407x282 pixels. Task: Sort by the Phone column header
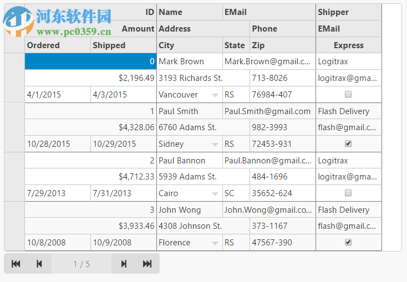(x=283, y=29)
